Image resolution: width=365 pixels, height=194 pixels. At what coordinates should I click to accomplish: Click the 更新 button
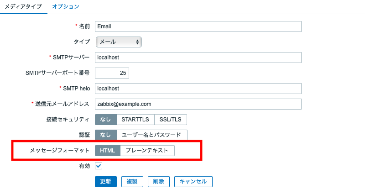click(106, 182)
